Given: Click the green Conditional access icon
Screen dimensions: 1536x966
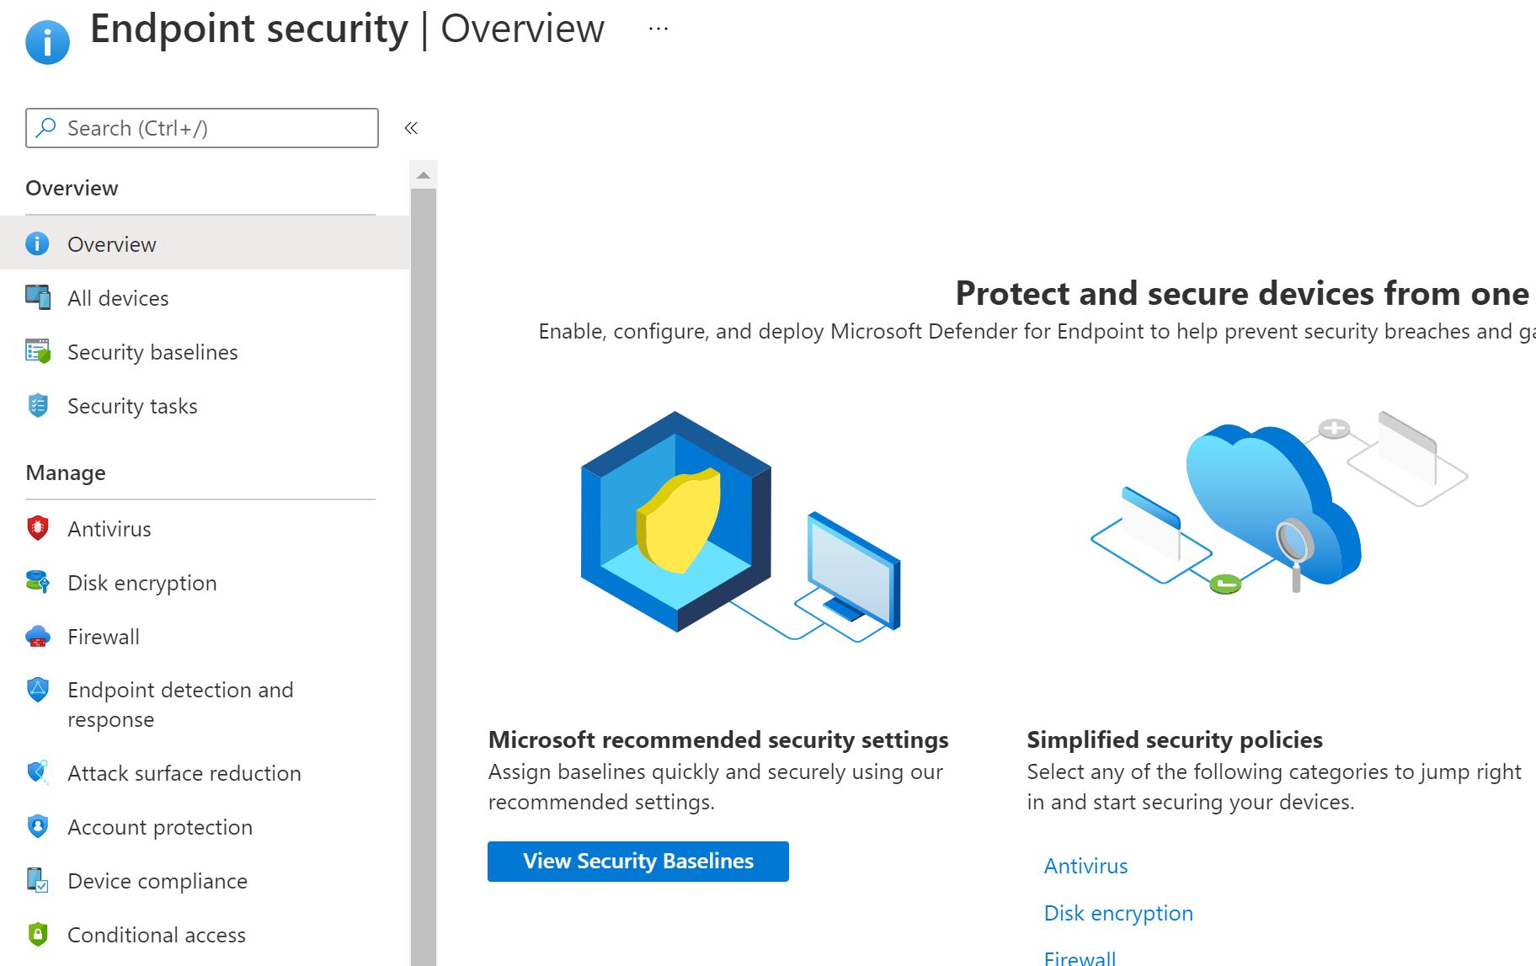Looking at the screenshot, I should click(38, 934).
